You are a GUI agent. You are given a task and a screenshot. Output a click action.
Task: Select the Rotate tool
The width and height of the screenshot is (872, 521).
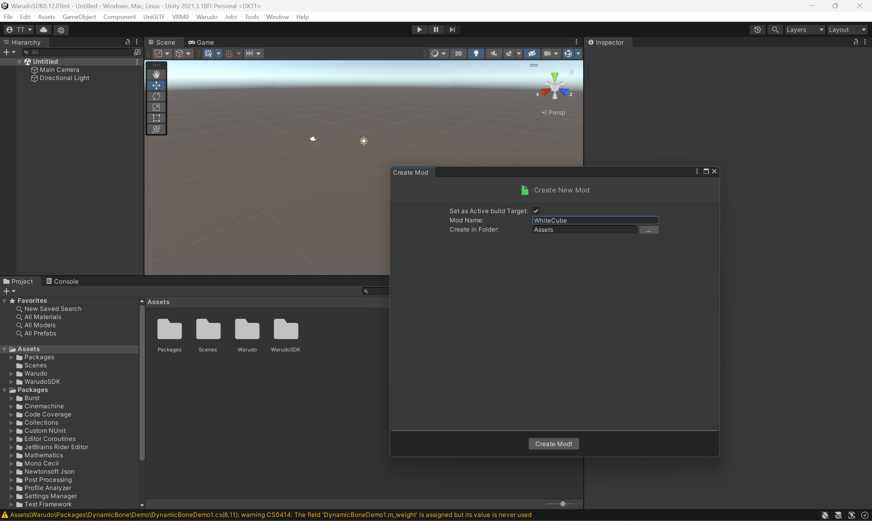point(156,96)
